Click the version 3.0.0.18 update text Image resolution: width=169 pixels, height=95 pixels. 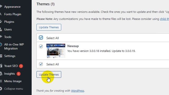[101, 51]
